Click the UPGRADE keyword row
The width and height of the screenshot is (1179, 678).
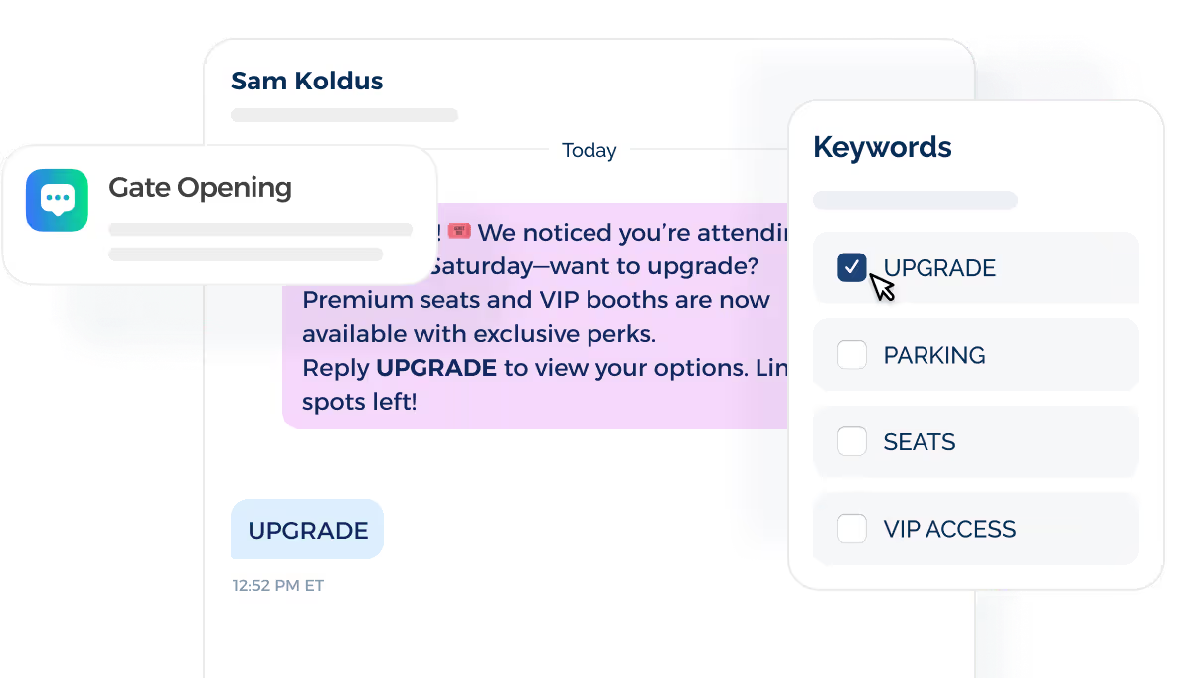(x=975, y=267)
